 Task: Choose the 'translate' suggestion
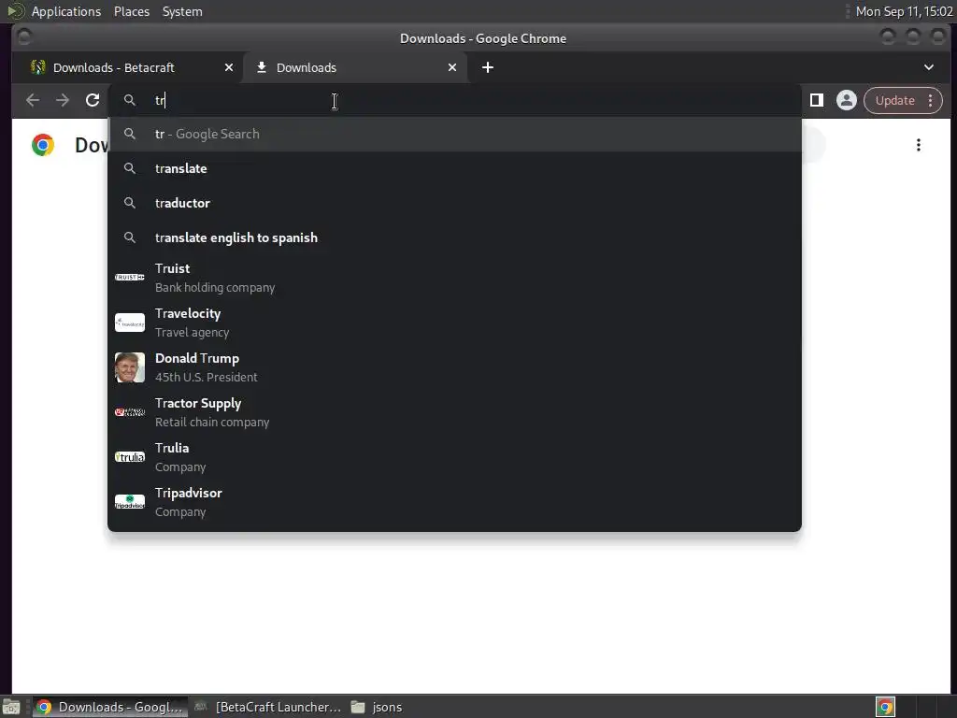pyautogui.click(x=454, y=168)
